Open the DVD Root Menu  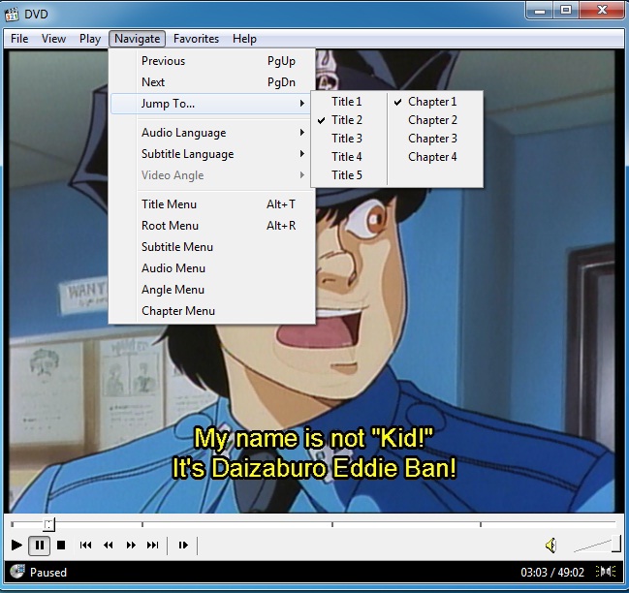211,226
